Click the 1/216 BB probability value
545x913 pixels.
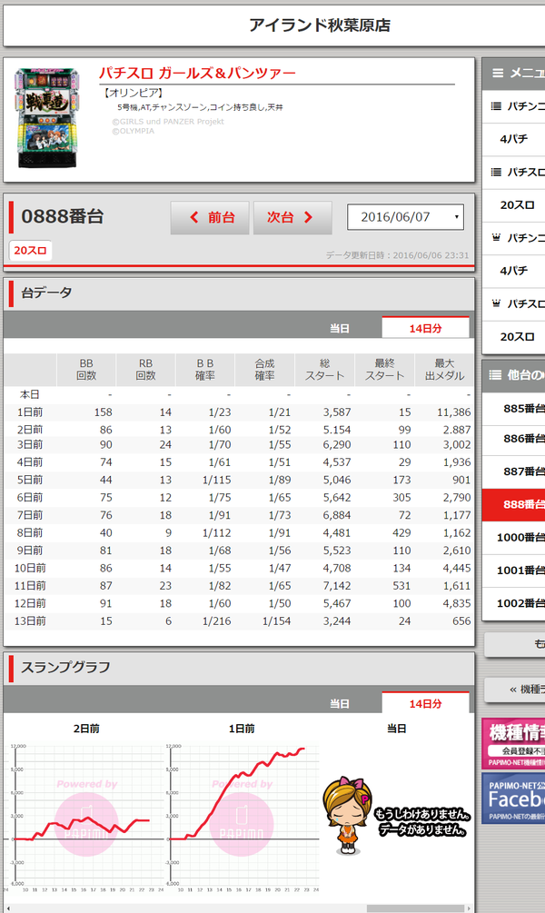[x=216, y=621]
